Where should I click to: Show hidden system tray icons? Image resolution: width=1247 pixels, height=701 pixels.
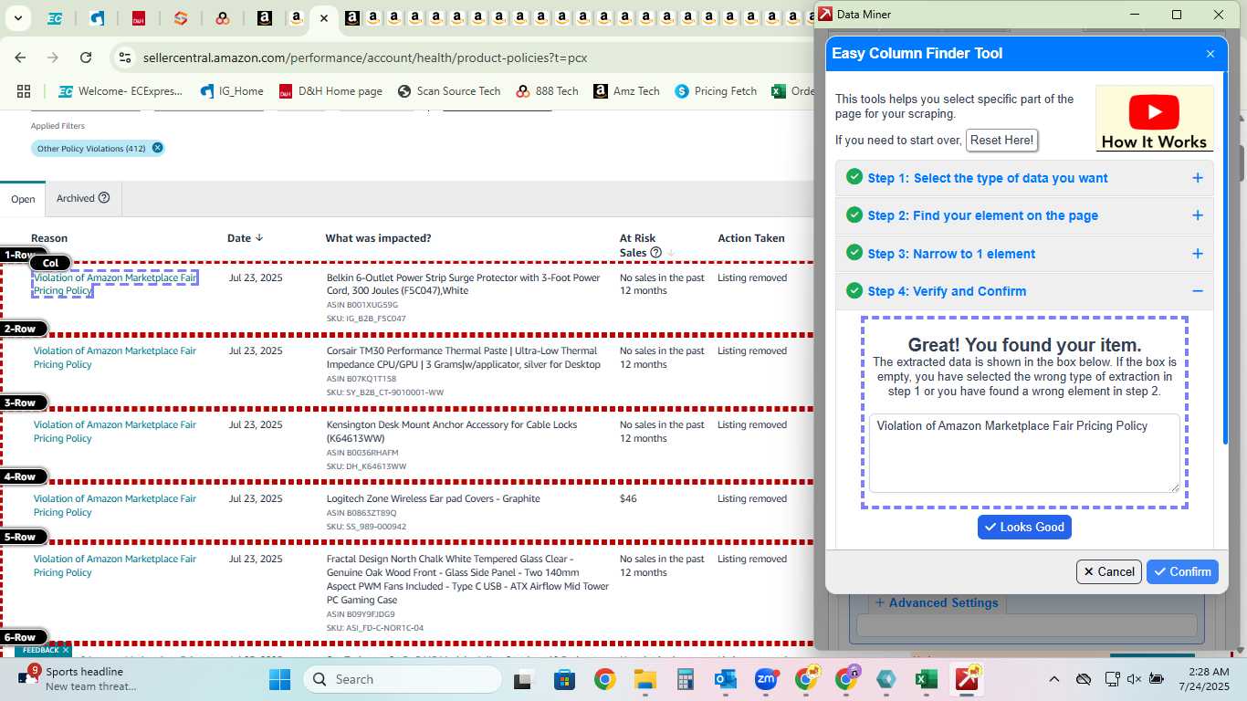(x=1054, y=679)
